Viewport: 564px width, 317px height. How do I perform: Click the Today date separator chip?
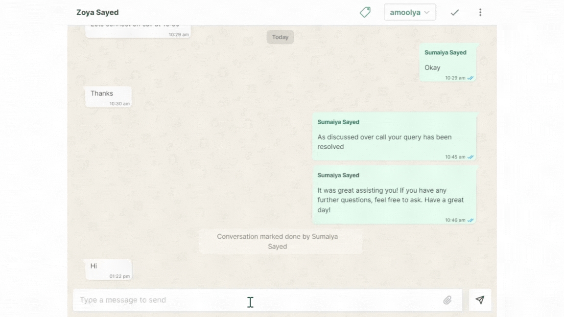tap(280, 37)
